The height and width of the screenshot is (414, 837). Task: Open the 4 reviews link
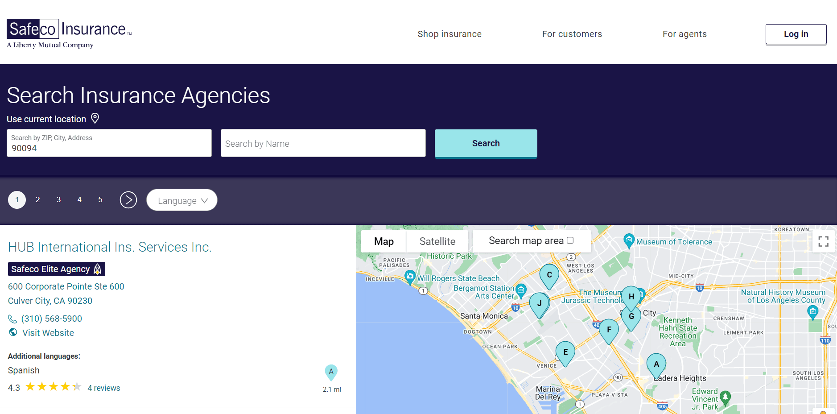[103, 388]
